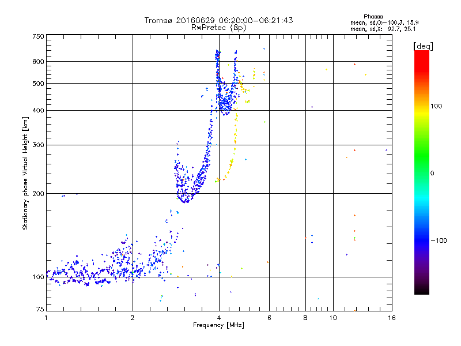Click the y-axis '500' tick label

tap(38, 84)
